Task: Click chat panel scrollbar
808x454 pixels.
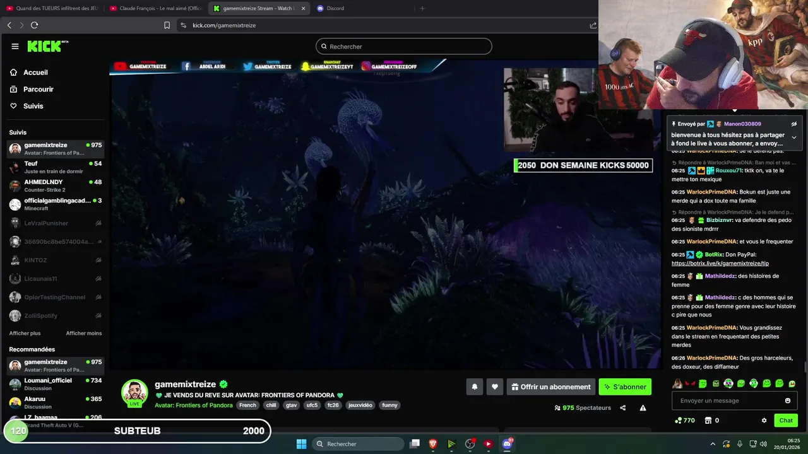Action: (x=805, y=367)
